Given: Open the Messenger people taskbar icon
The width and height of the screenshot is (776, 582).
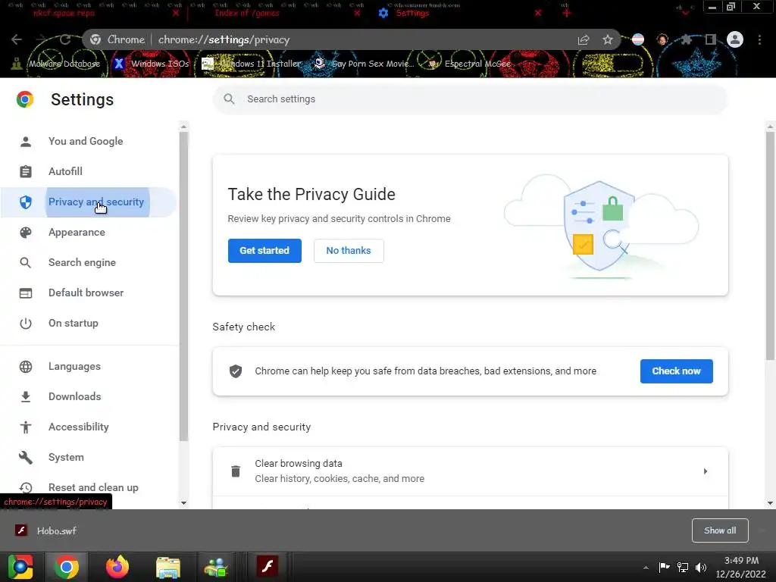Looking at the screenshot, I should click(216, 567).
